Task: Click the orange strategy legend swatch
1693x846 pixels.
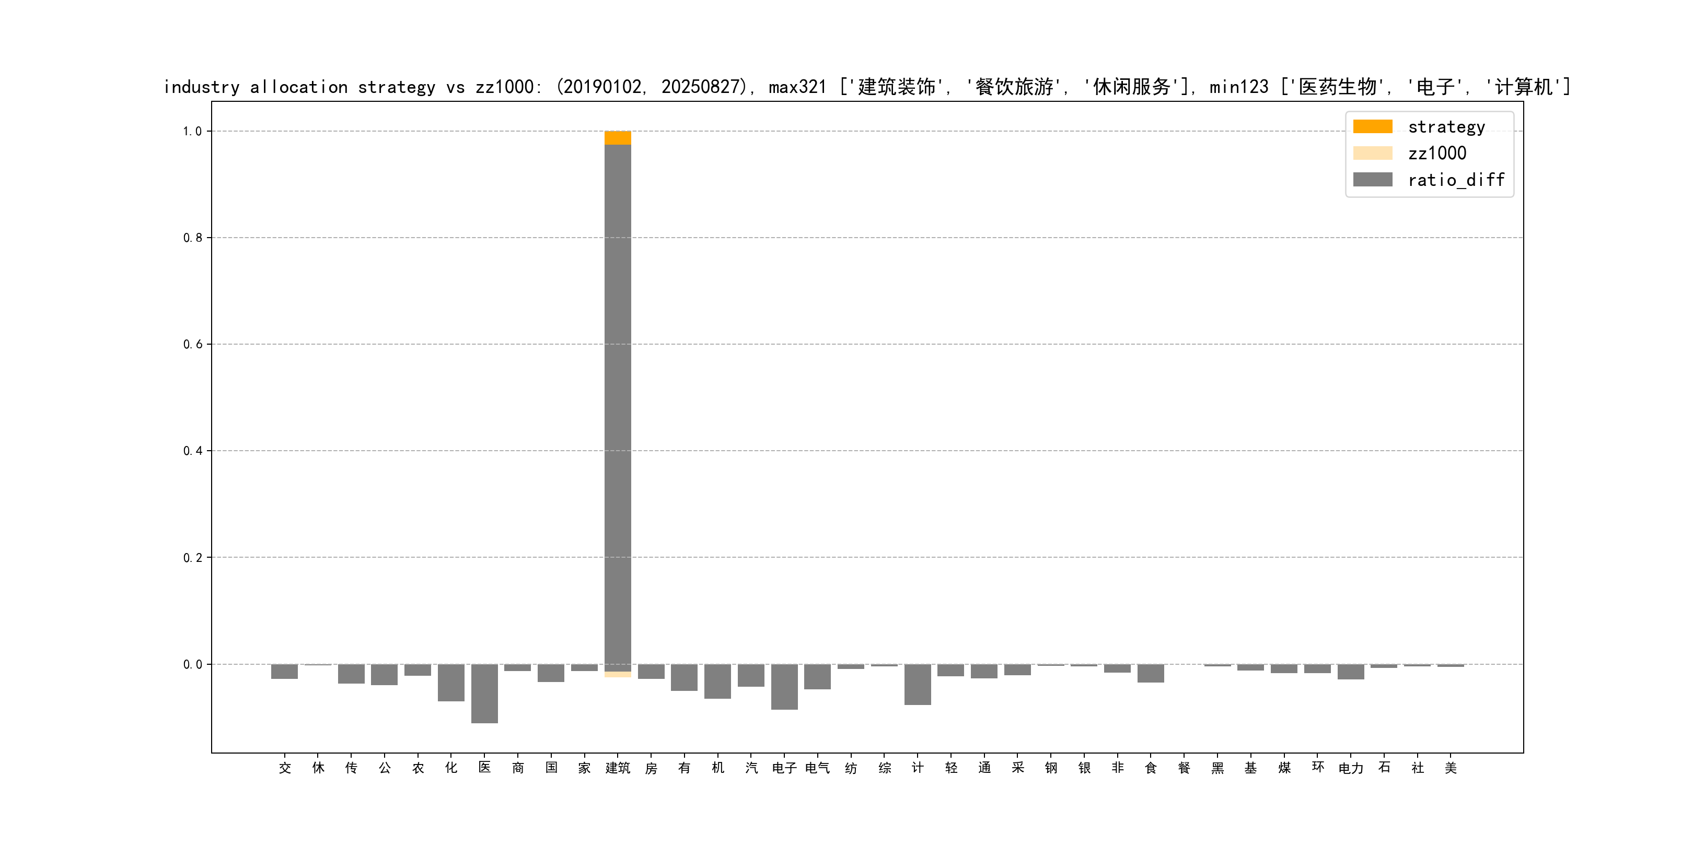Action: click(1372, 127)
